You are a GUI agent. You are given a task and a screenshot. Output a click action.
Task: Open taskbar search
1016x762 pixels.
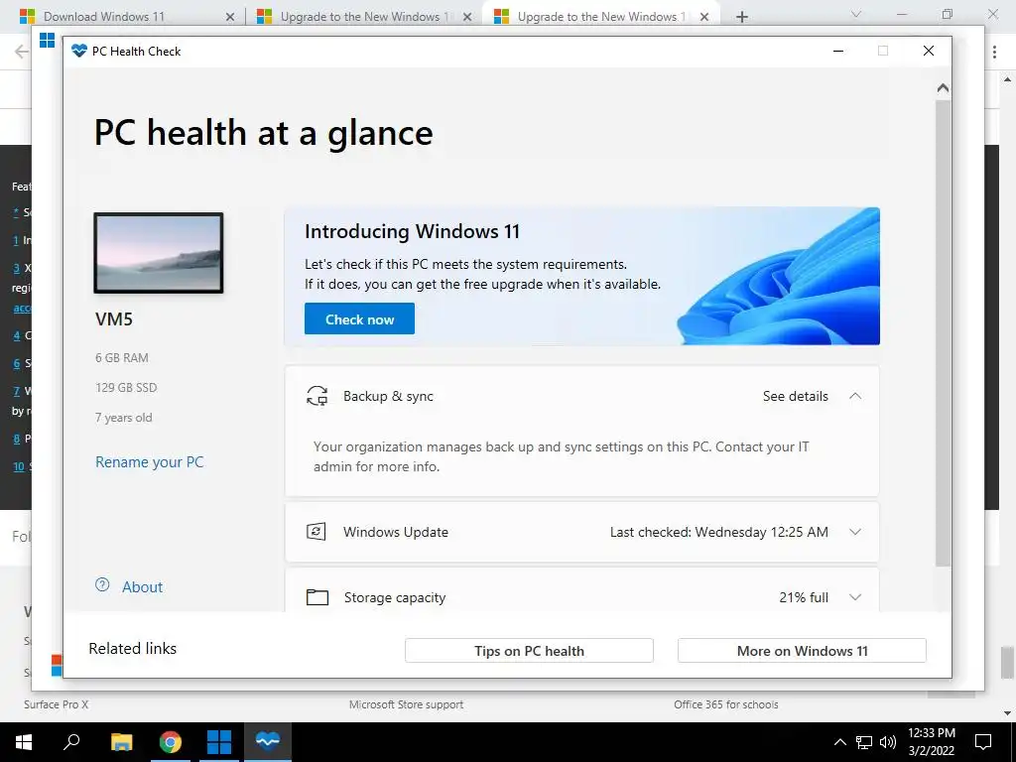tap(71, 742)
